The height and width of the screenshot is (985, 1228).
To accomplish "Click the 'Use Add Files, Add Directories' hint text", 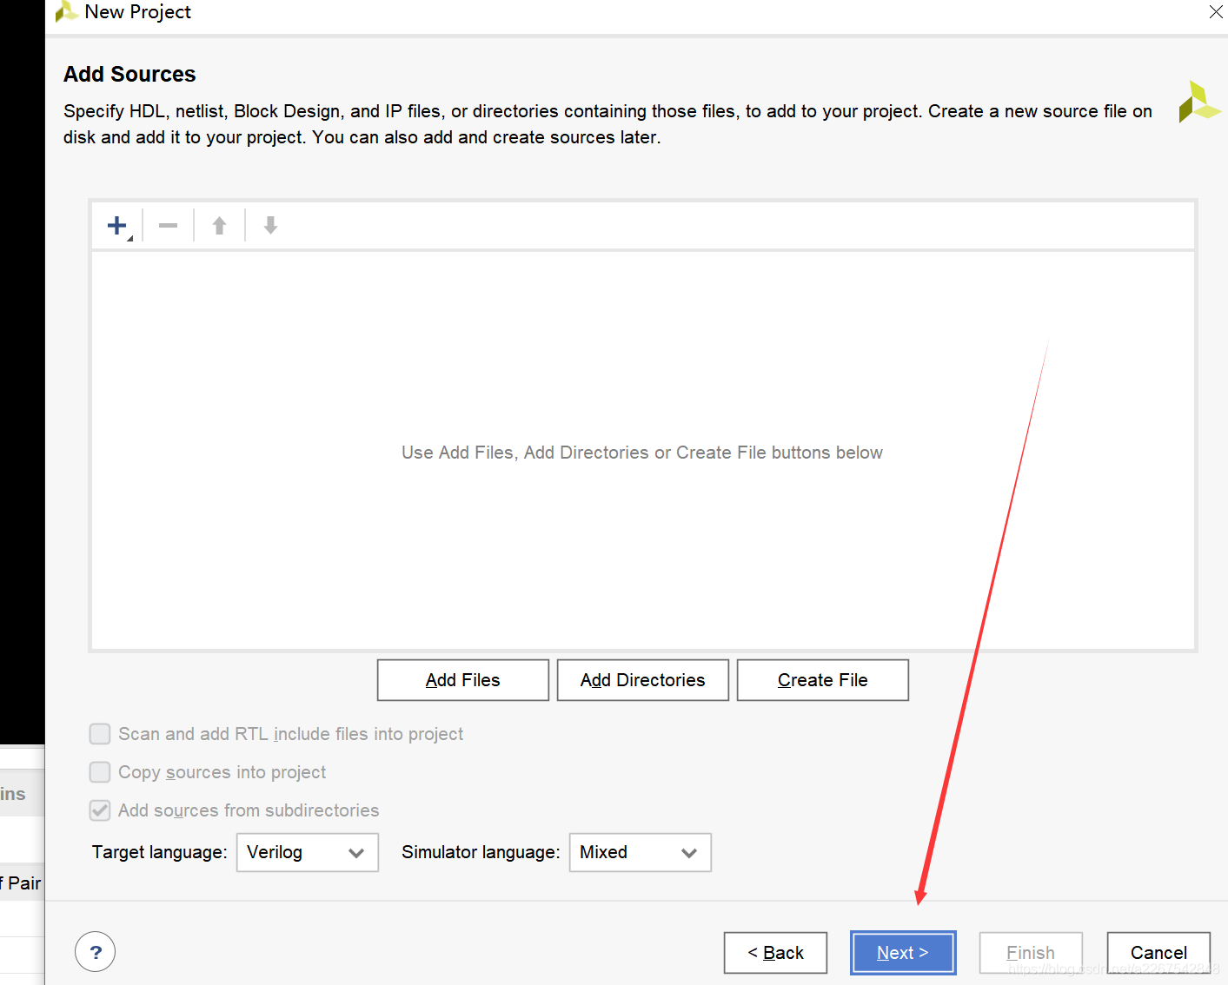I will tap(642, 453).
